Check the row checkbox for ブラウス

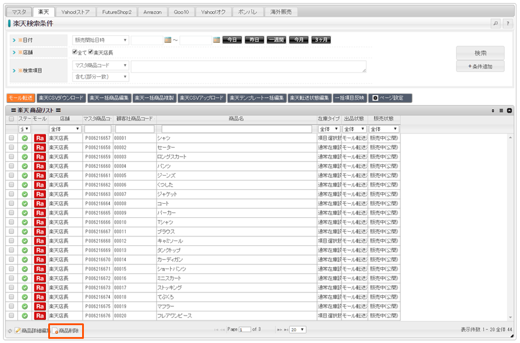tap(11, 232)
